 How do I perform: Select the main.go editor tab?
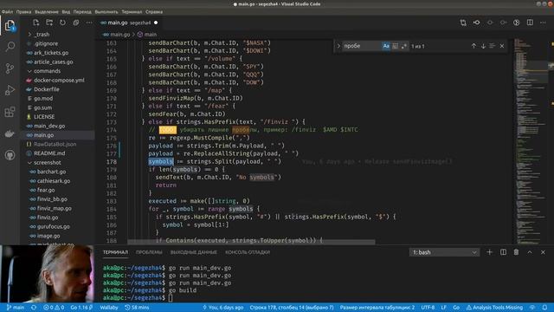click(129, 23)
